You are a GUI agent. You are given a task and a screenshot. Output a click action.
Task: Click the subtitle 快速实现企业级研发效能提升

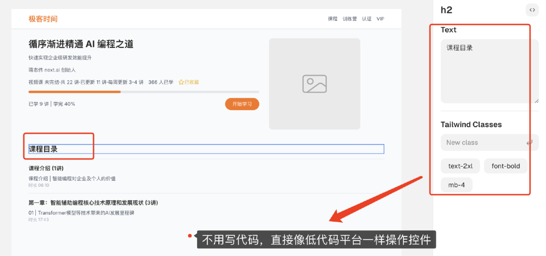pos(60,58)
